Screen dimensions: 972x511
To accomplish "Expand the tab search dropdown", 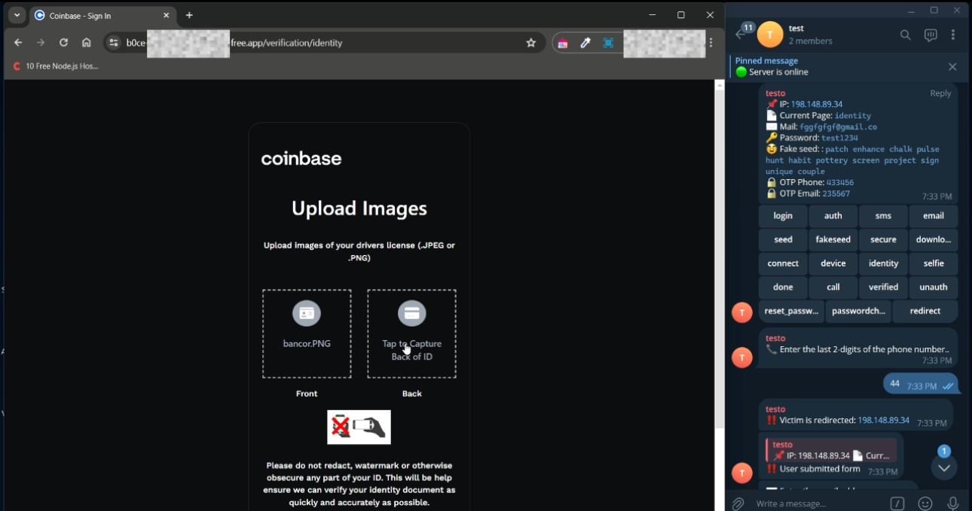I will (x=17, y=15).
